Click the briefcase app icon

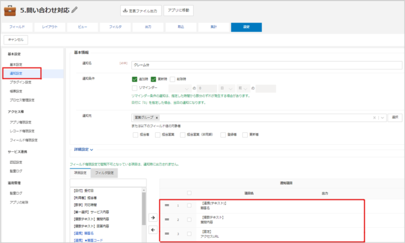click(10, 10)
